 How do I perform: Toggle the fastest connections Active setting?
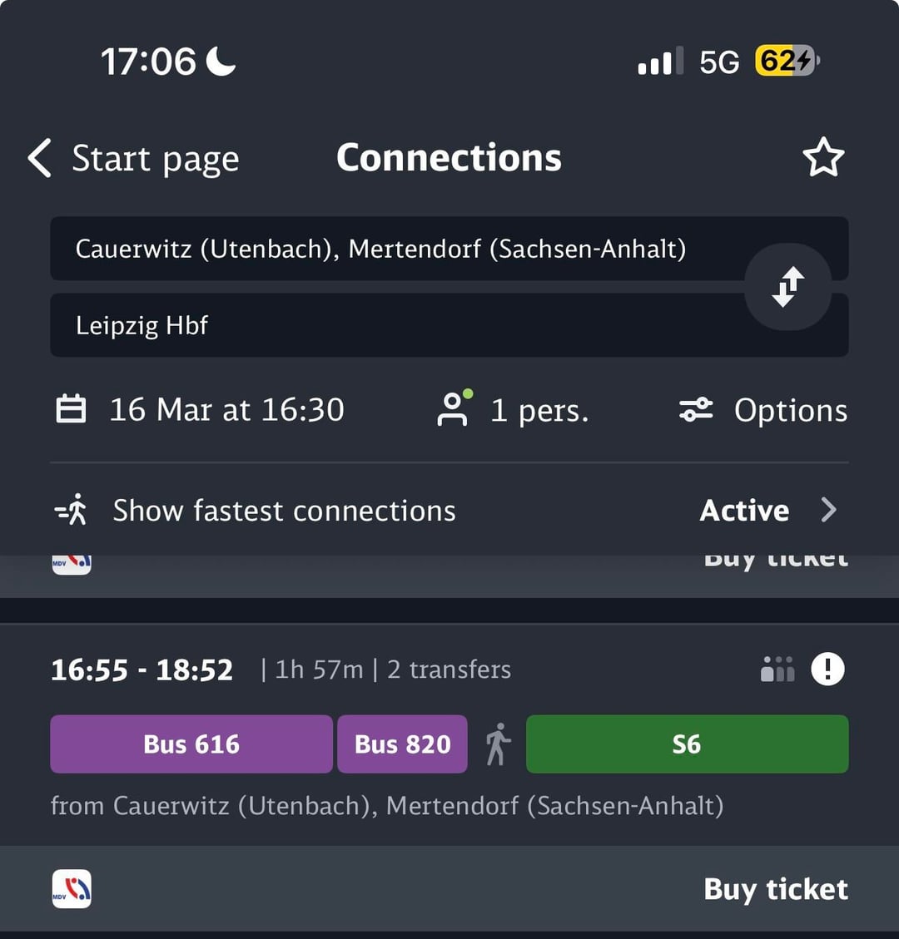pos(744,511)
